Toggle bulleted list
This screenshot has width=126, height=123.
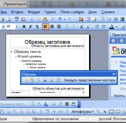tap(74, 27)
